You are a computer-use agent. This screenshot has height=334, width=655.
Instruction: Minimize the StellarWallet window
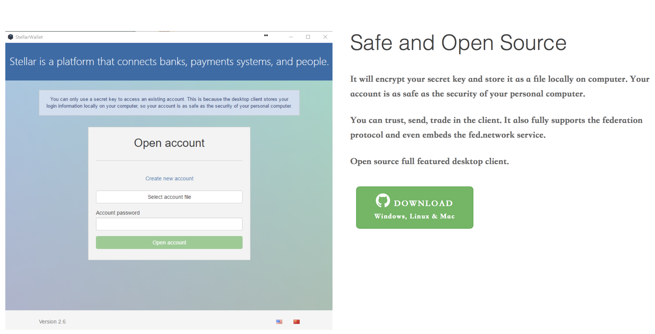[x=291, y=37]
